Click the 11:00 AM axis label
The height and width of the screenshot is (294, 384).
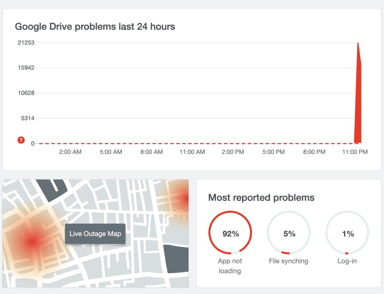click(x=192, y=152)
